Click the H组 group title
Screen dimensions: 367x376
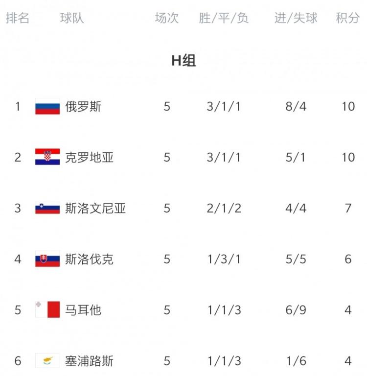pos(183,60)
